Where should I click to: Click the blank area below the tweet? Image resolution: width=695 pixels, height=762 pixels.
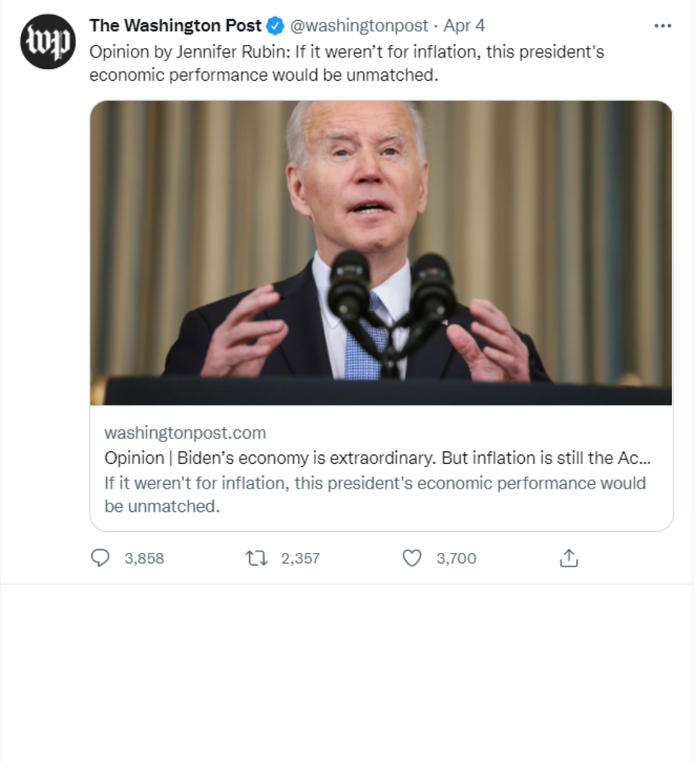pos(347,672)
